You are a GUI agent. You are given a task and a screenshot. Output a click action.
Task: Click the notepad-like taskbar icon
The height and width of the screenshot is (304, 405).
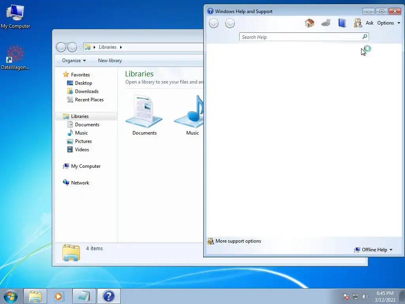84,296
